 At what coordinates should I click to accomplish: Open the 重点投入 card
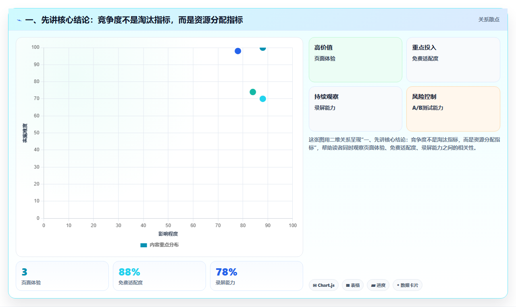[453, 60]
